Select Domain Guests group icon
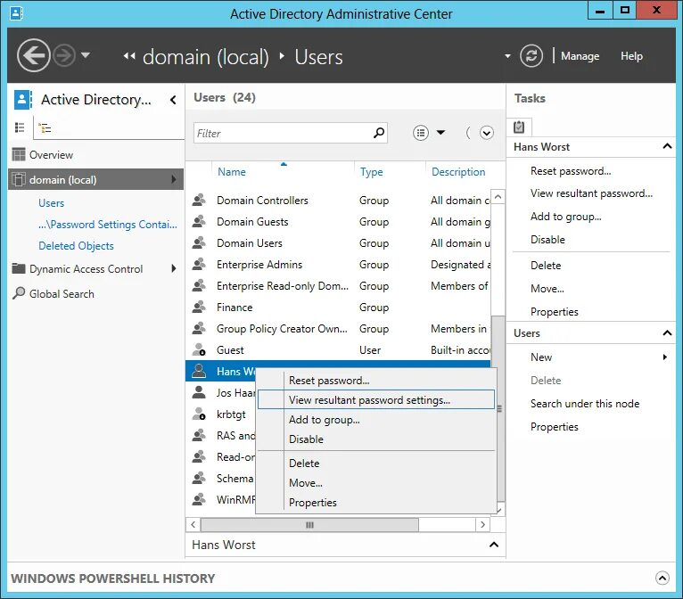This screenshot has width=683, height=599. 199,221
